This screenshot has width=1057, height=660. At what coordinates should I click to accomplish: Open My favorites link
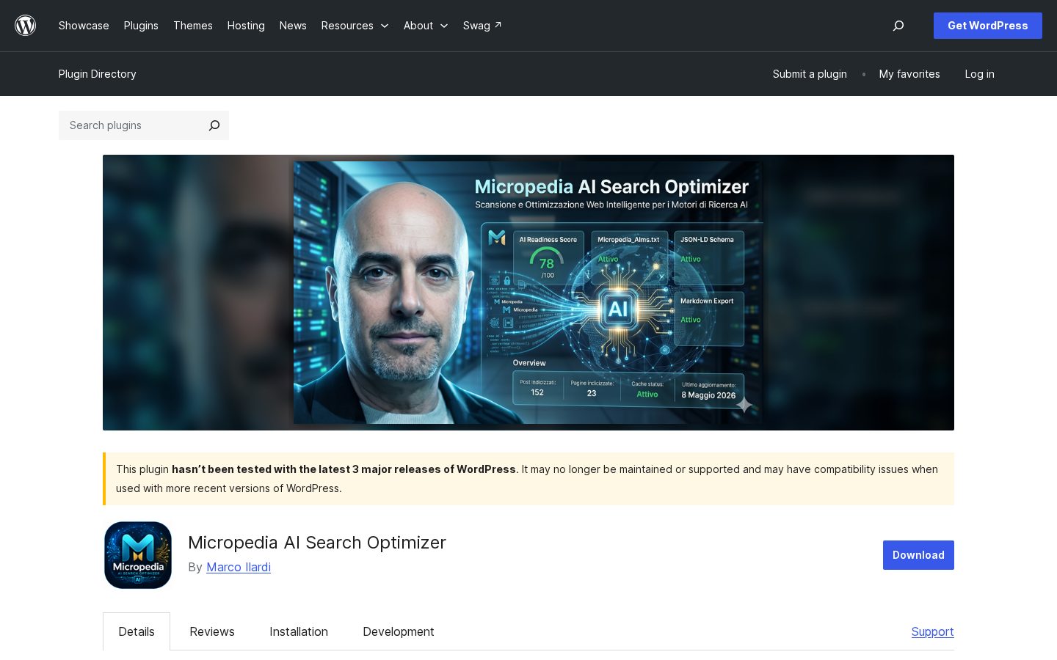click(909, 74)
